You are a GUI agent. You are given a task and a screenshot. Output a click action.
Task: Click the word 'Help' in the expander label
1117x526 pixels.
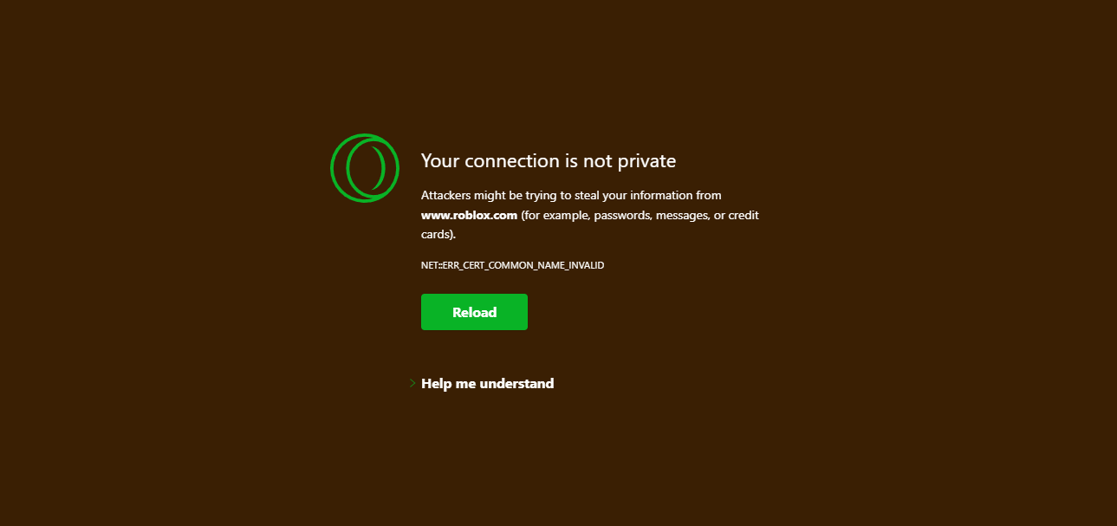(437, 383)
